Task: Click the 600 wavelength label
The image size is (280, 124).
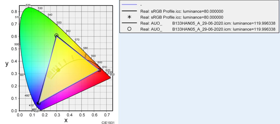Action: click(x=100, y=62)
